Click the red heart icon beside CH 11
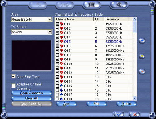This screenshot has height=119, width=156. click(x=61, y=68)
